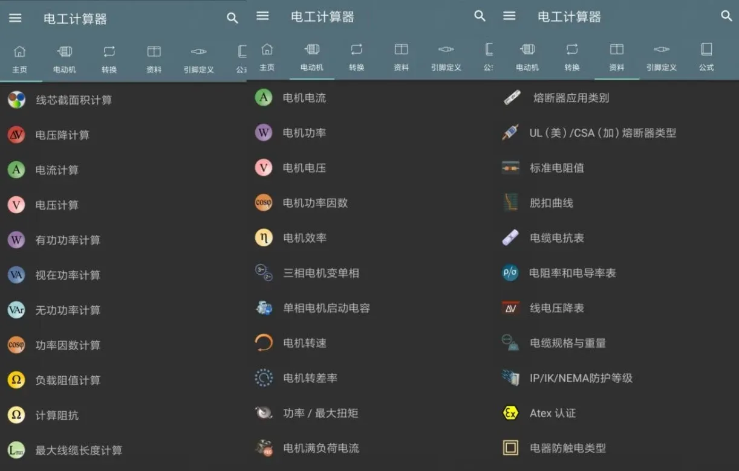The width and height of the screenshot is (739, 471).
Task: Click the resistor icon for 标准电阻值
Action: [x=511, y=167]
